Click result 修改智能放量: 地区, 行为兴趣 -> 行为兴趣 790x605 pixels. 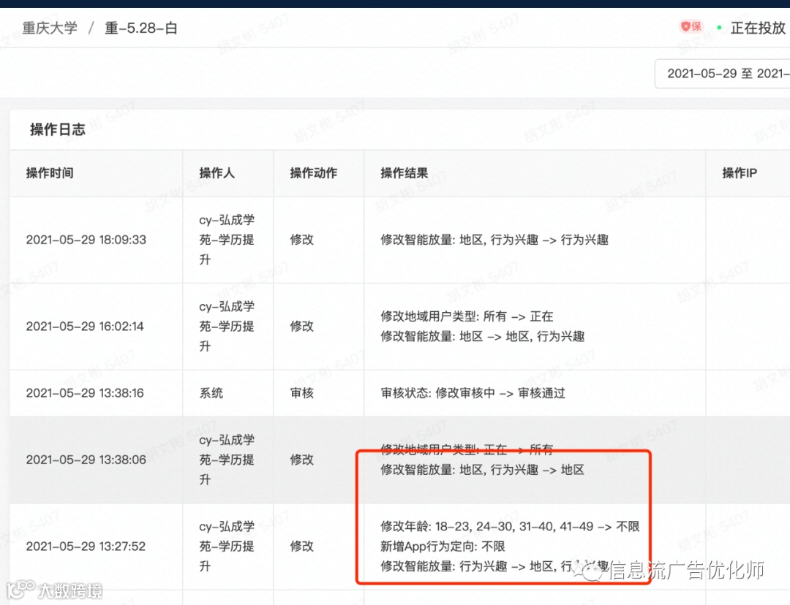[x=494, y=240]
